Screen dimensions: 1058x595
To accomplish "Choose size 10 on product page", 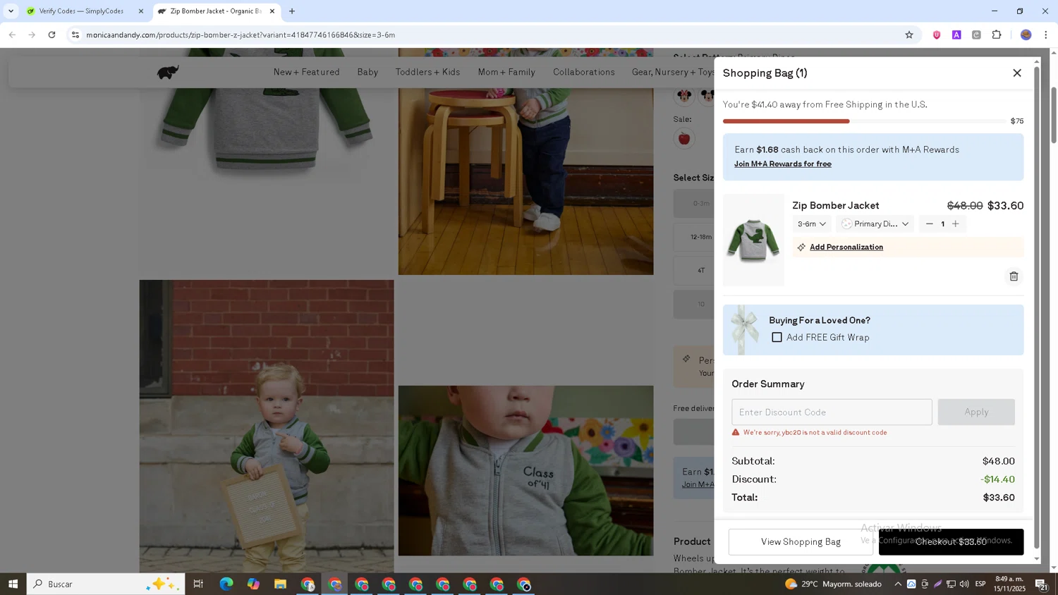I will coord(694,305).
